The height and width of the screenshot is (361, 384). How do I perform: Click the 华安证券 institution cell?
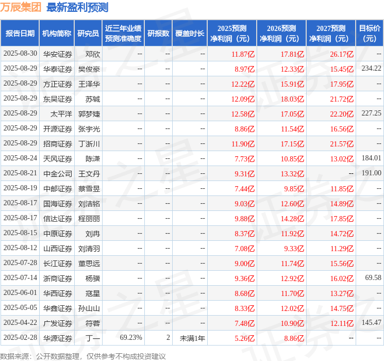pyautogui.click(x=58, y=54)
